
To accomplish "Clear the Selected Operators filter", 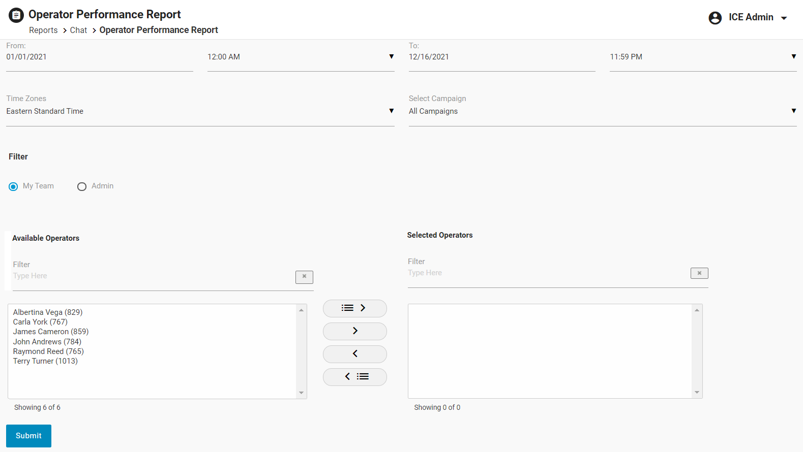I will (699, 273).
